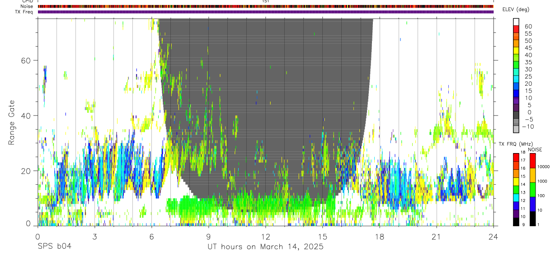
Task: Click the SPS b04 radar beam label
Action: [54, 247]
